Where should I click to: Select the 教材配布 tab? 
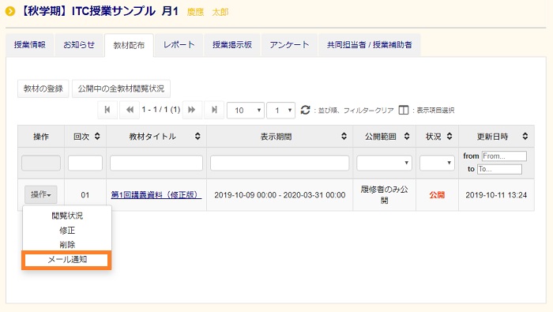pos(129,45)
